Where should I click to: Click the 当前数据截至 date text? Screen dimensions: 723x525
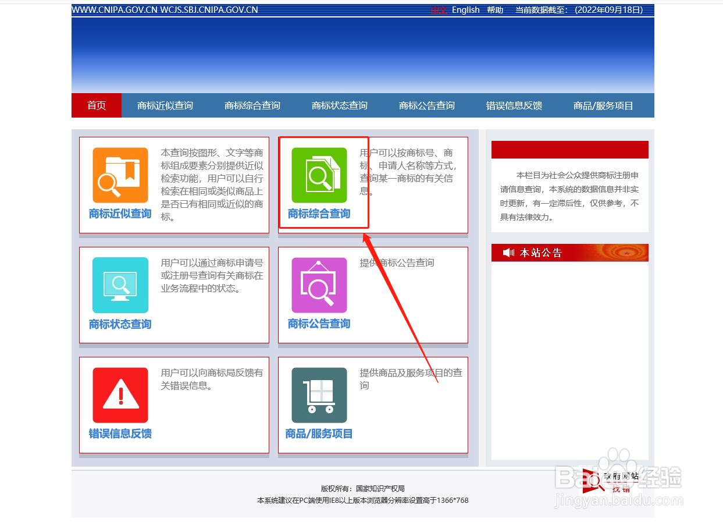click(x=580, y=10)
